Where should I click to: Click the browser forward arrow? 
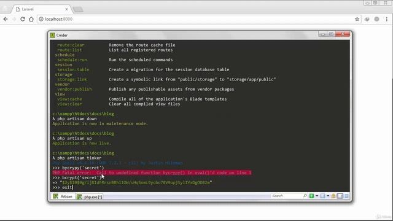click(14, 19)
